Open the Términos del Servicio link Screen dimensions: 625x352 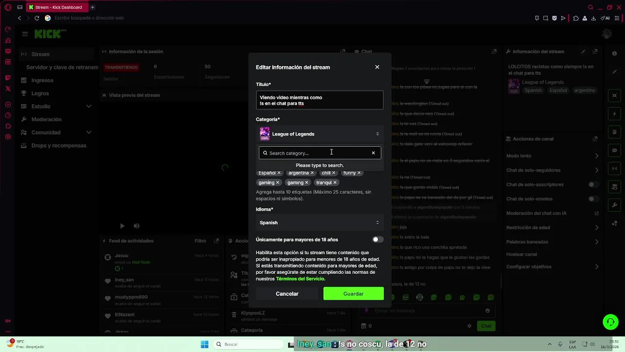pos(300,279)
